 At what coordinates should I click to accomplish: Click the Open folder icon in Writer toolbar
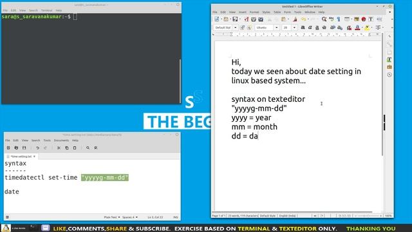point(226,19)
